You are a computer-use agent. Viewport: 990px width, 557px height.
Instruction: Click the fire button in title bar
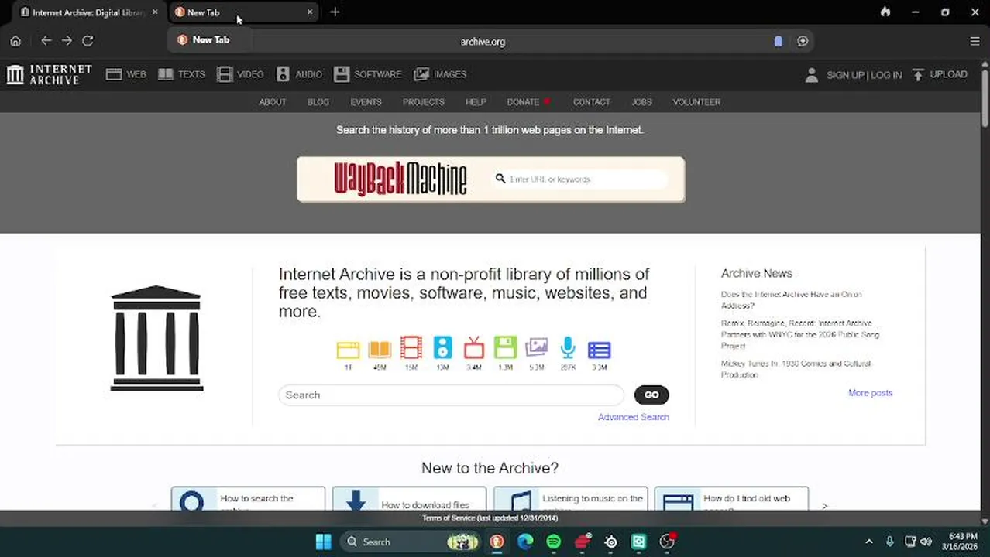(x=885, y=12)
